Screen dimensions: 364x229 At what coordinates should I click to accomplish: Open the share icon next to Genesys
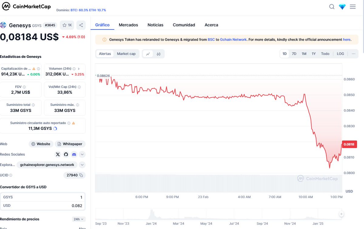click(x=81, y=25)
